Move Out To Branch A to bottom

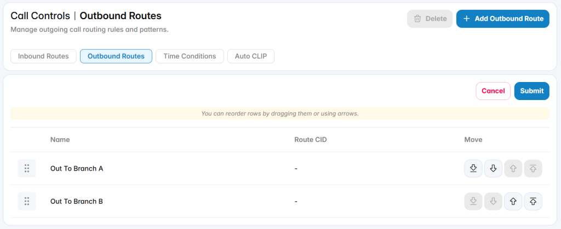473,168
